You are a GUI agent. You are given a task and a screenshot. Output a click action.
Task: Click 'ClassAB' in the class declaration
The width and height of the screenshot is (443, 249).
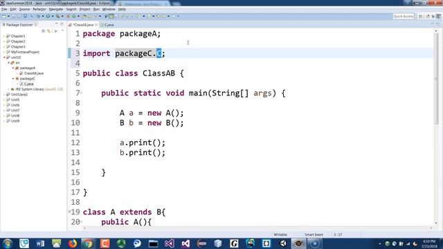(159, 73)
